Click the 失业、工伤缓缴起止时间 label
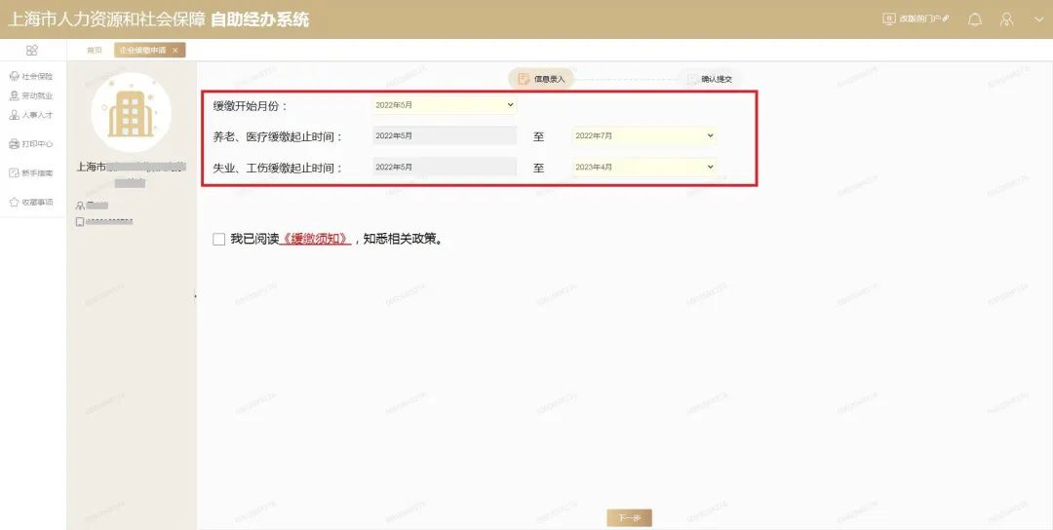The height and width of the screenshot is (530, 1053). point(278,169)
